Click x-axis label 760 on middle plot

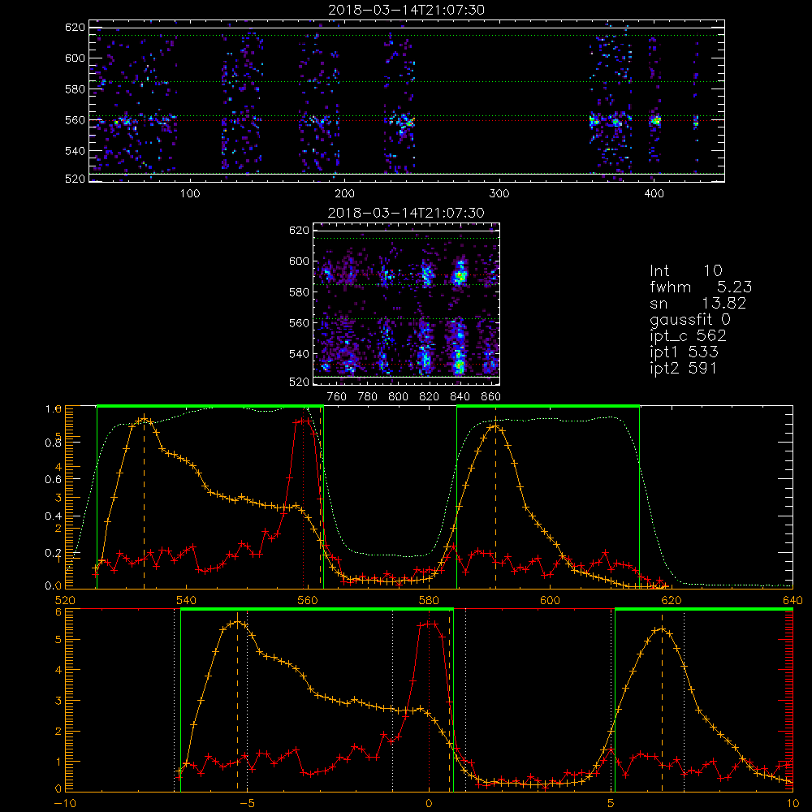337,397
